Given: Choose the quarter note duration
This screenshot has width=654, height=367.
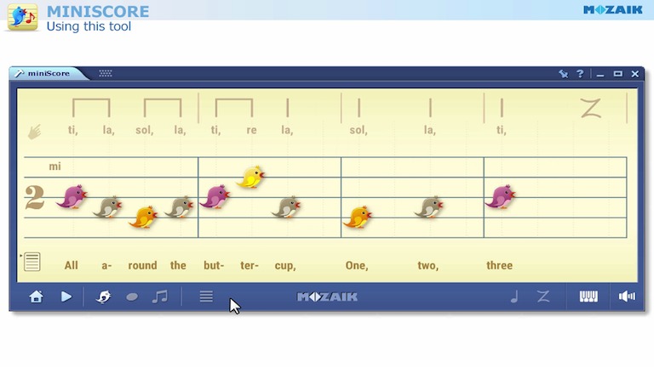Looking at the screenshot, I should click(514, 296).
